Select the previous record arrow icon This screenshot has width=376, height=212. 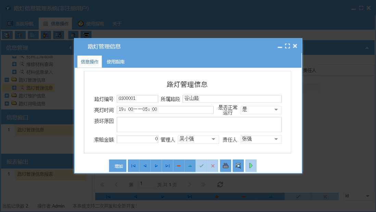click(145, 166)
